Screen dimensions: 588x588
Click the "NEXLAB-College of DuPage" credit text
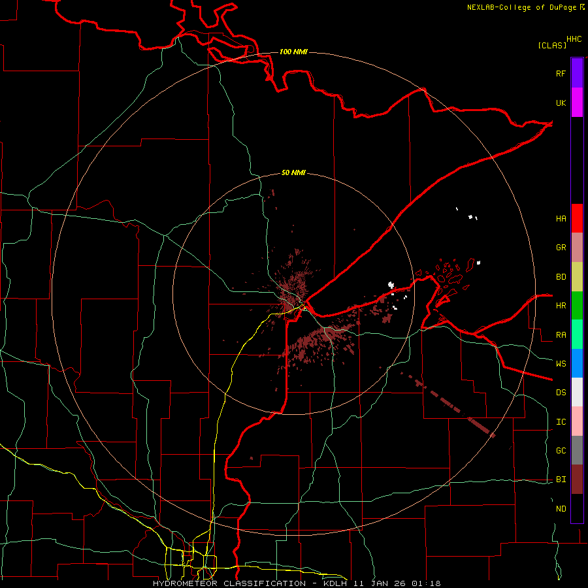(521, 7)
